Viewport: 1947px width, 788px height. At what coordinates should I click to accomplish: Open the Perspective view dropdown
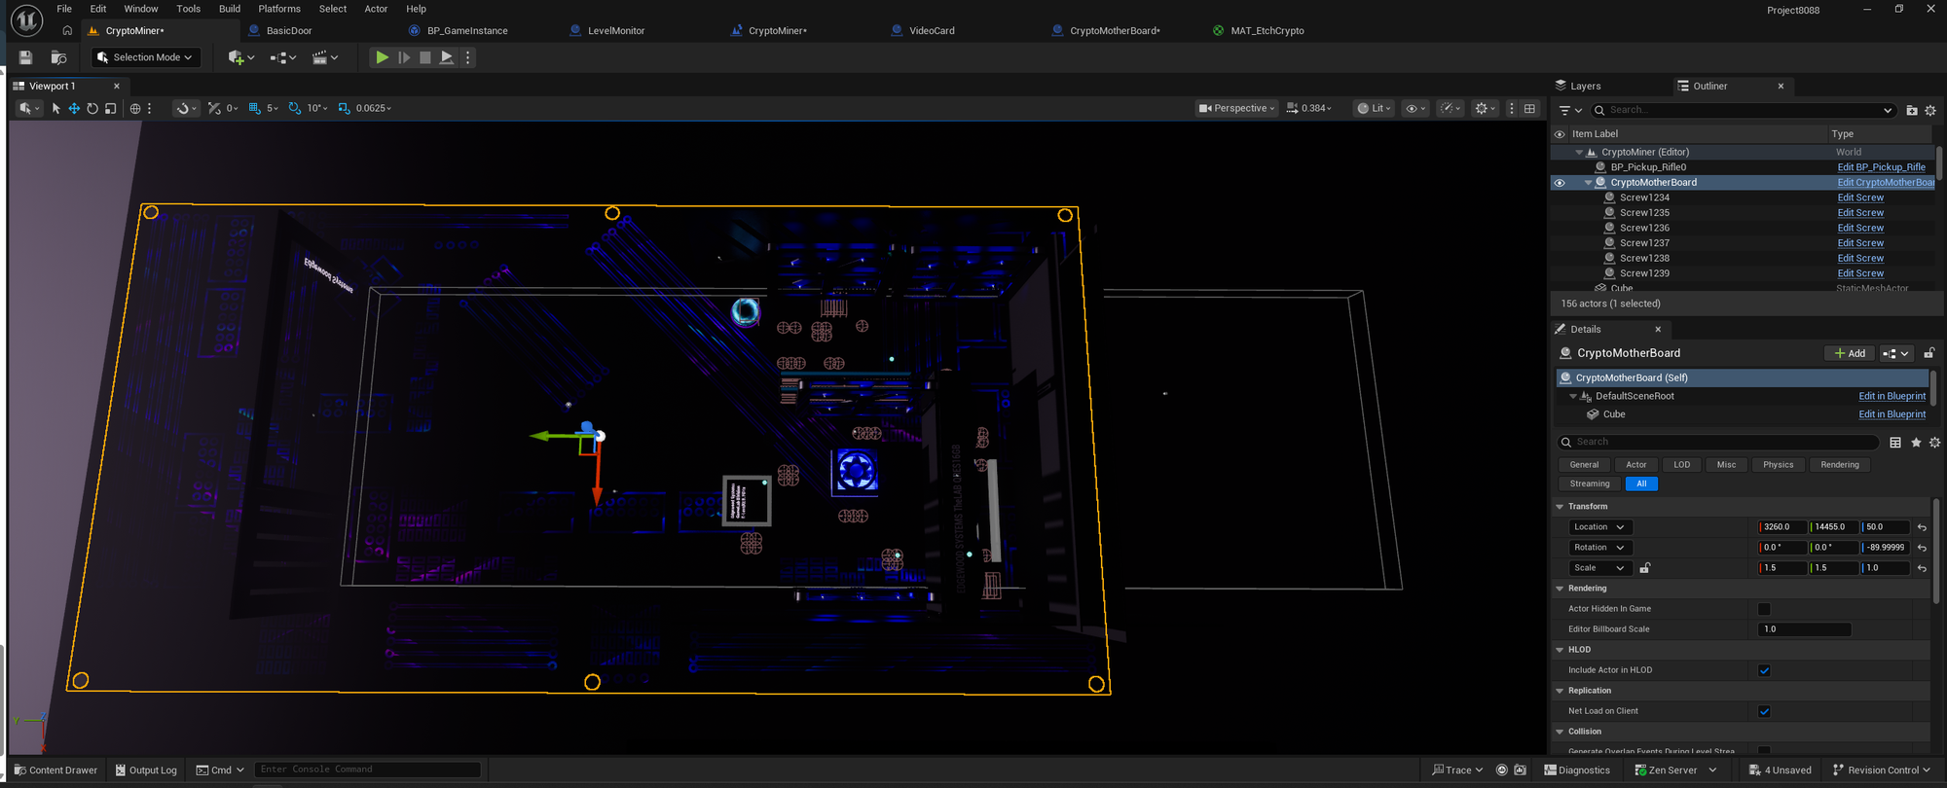pyautogui.click(x=1236, y=108)
